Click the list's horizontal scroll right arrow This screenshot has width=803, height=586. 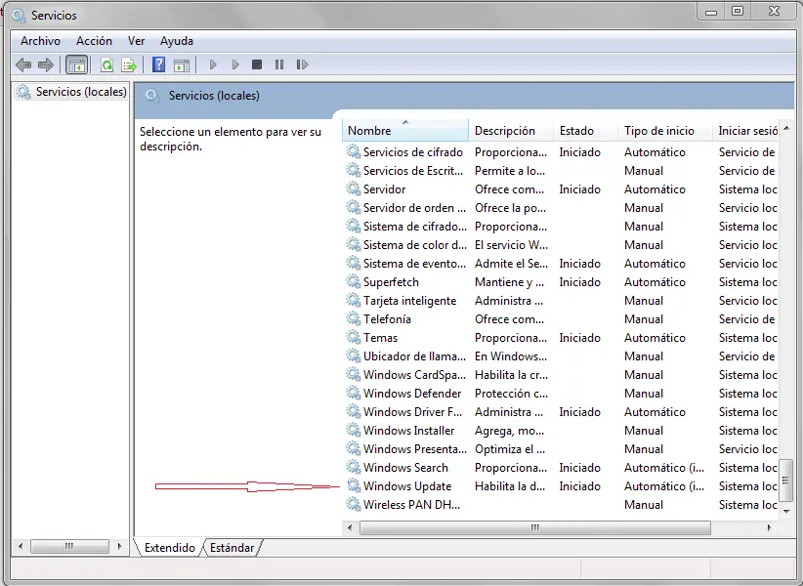tap(769, 527)
